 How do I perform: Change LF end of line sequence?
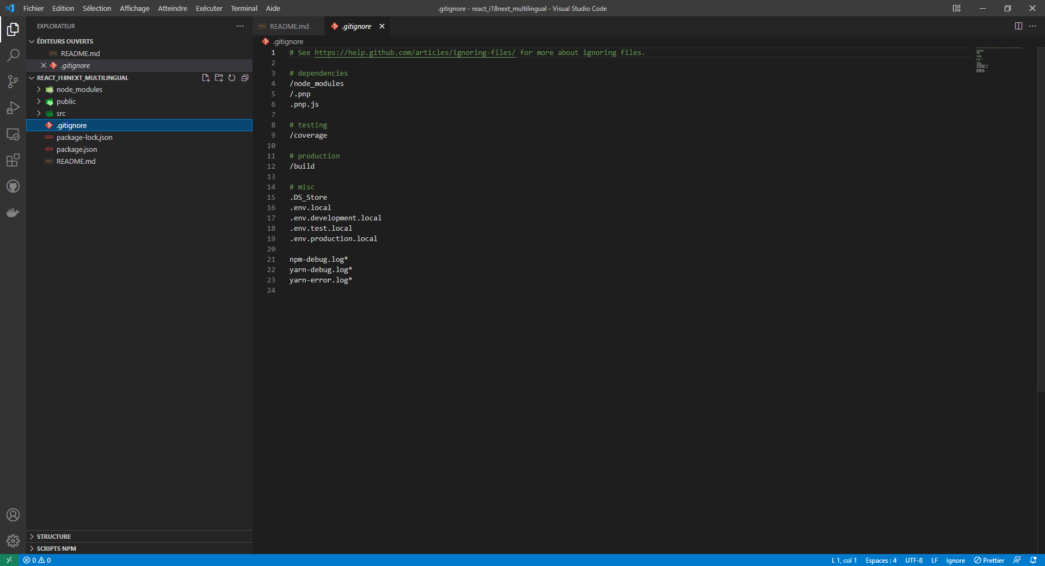pyautogui.click(x=935, y=560)
